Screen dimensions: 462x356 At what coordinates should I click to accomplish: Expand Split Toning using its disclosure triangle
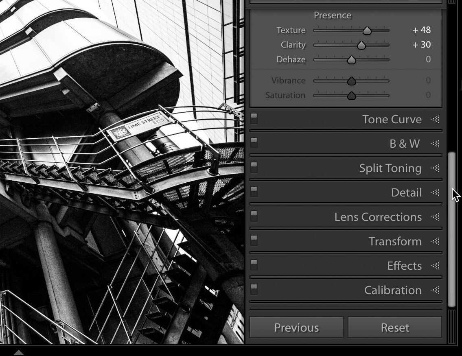point(436,168)
